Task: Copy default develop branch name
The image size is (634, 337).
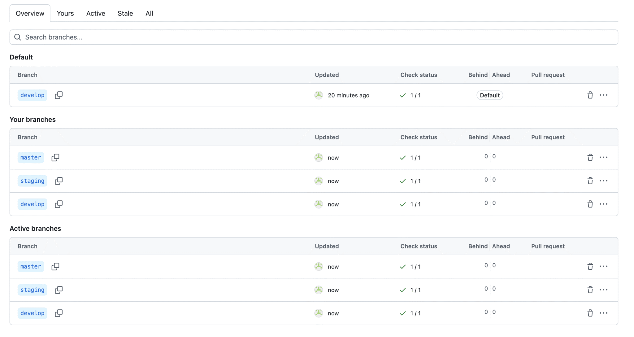Action: [59, 95]
